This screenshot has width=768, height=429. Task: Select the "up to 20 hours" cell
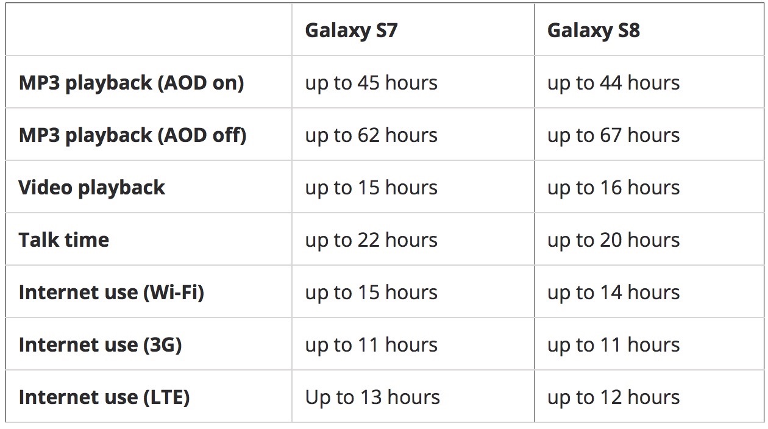(x=613, y=240)
